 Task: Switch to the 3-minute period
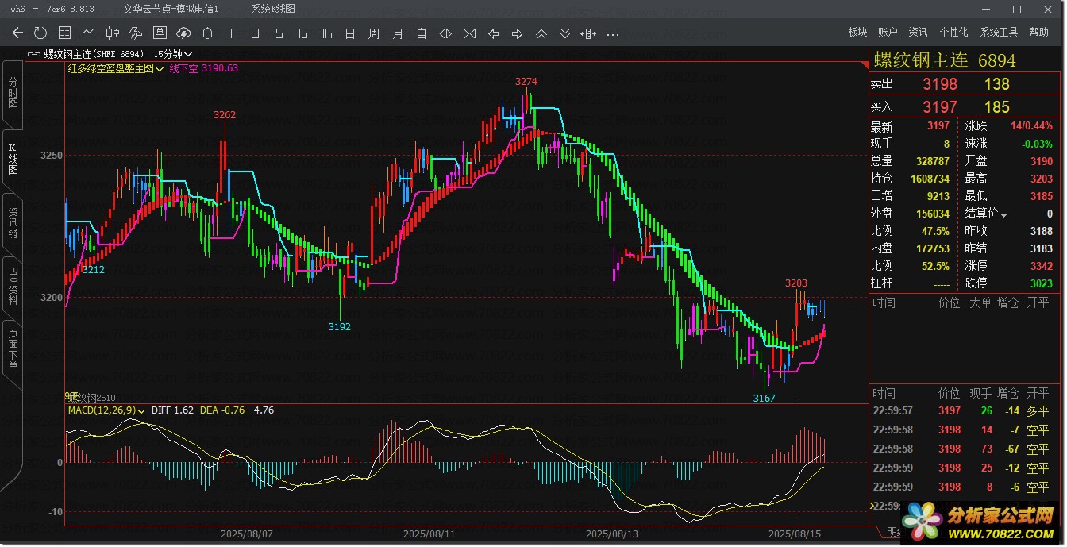[255, 33]
